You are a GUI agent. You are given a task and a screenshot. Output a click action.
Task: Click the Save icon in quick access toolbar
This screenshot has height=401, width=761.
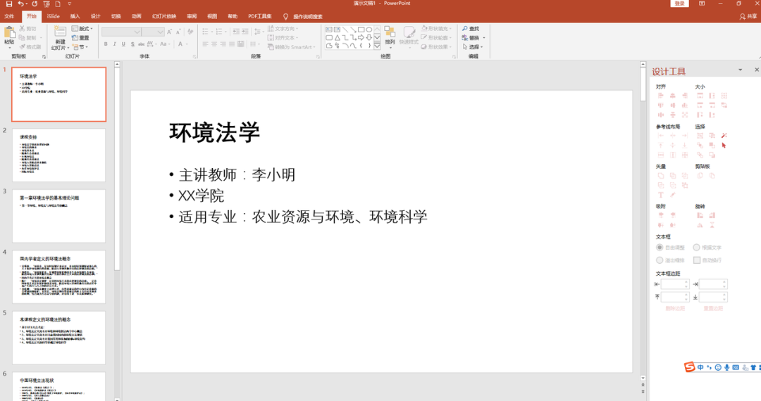8,4
